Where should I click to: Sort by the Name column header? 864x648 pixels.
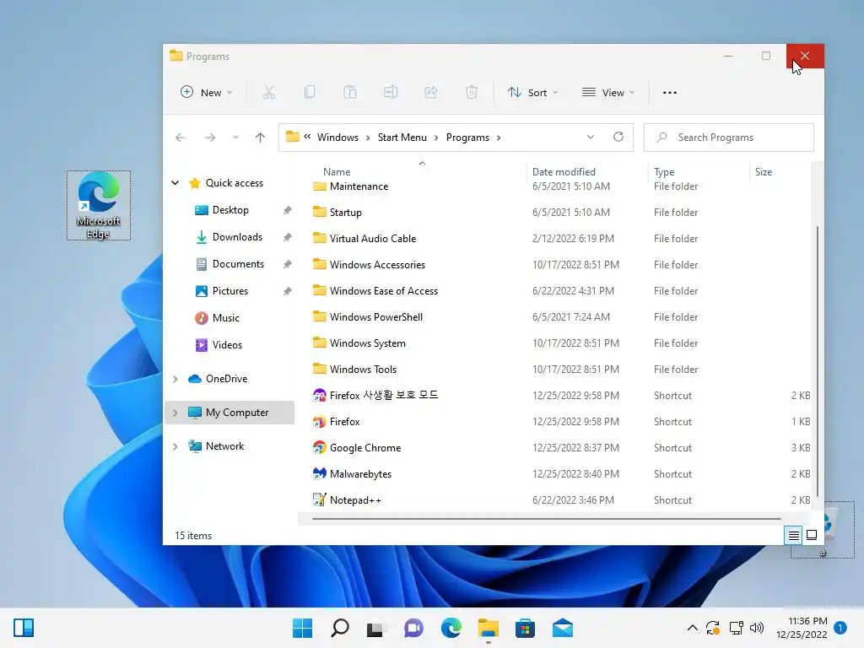[x=337, y=172]
